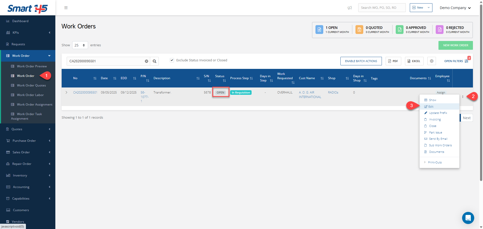The width and height of the screenshot is (483, 229).
Task: Click the 0 REJECTED status card
Action: 453,30
